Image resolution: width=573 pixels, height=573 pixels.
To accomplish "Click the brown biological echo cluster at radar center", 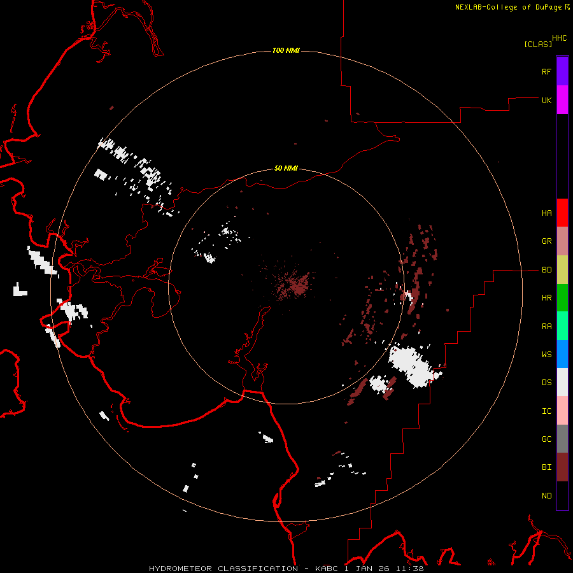I will [x=294, y=285].
